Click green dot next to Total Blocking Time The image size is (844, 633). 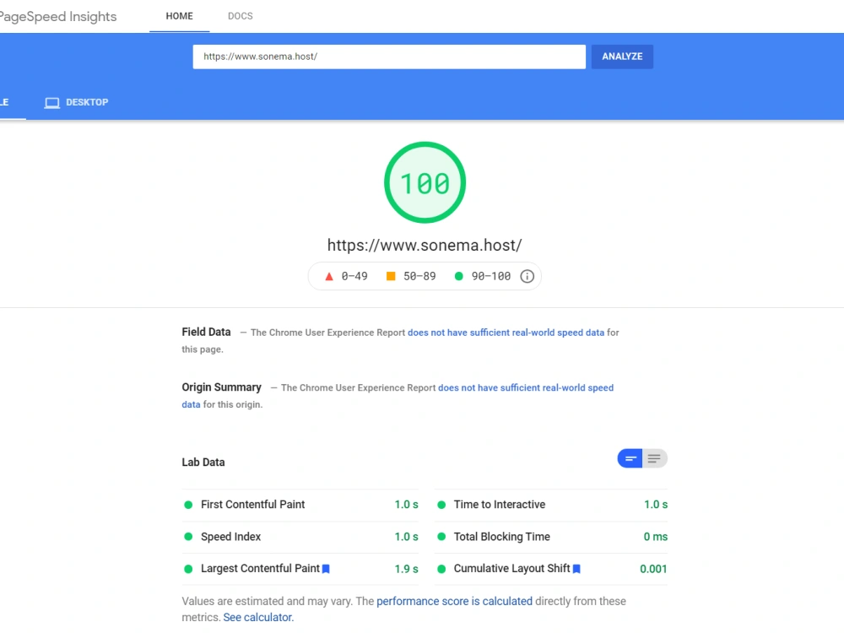441,537
